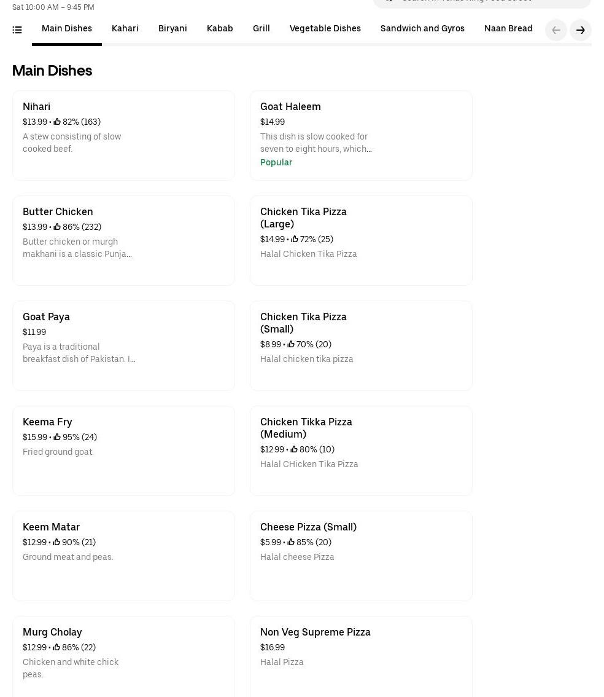
Task: Click the thumbs-up icon on Butter Chicken
Action: click(x=57, y=227)
